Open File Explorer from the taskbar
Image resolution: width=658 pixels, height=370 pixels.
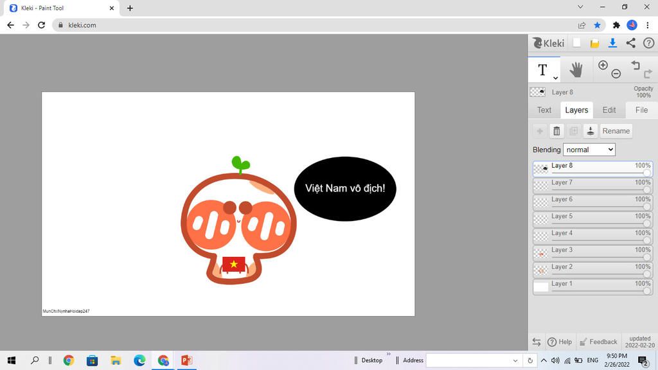click(x=116, y=360)
